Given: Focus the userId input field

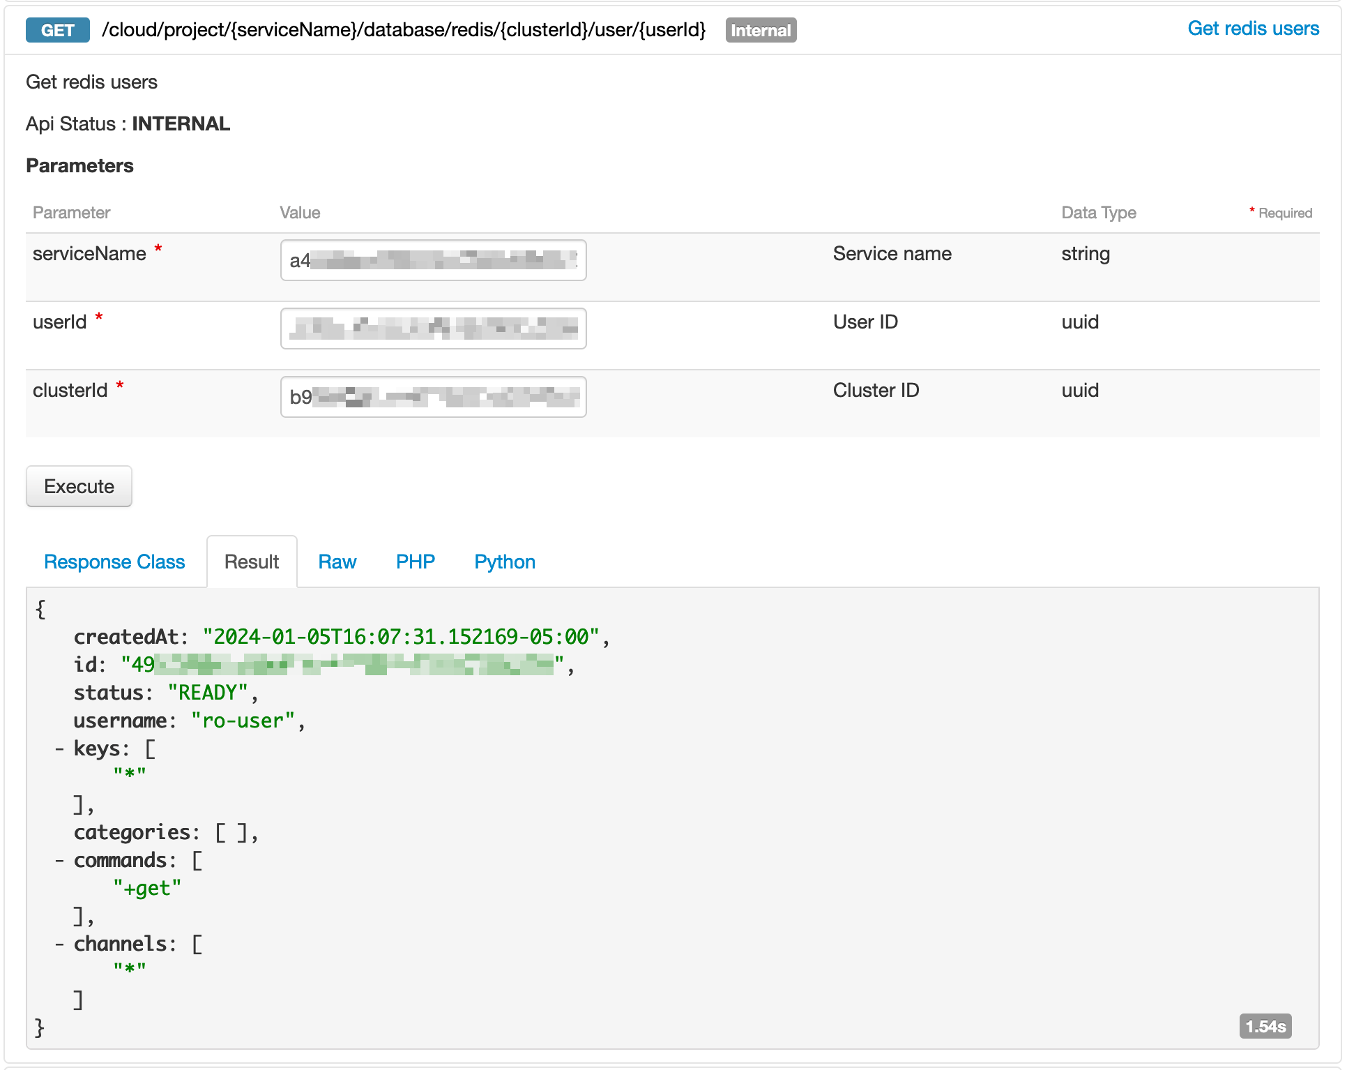Looking at the screenshot, I should [x=433, y=329].
